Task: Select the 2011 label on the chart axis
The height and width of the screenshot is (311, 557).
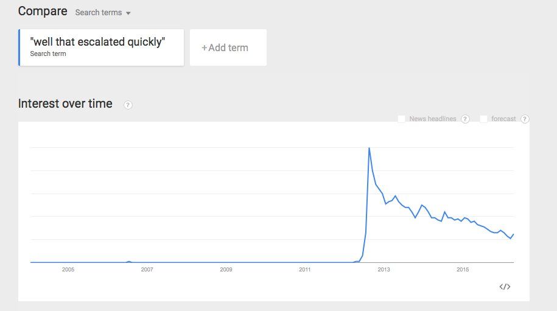Action: [305, 269]
